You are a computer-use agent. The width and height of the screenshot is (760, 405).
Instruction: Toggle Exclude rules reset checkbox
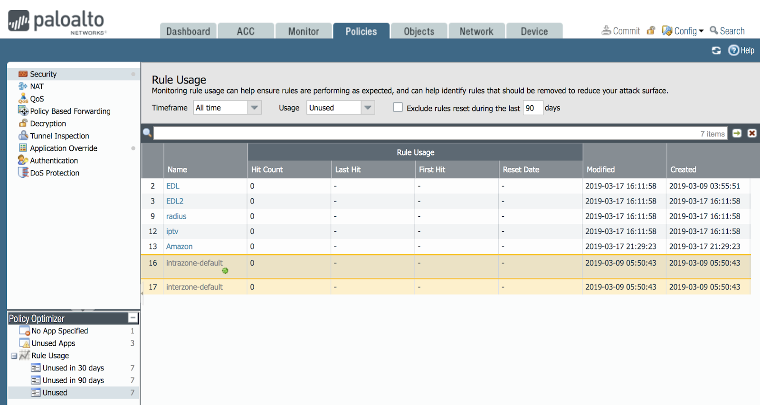[398, 108]
